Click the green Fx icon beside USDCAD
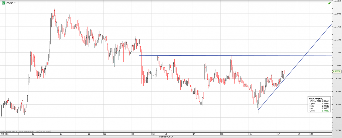 coord(3,3)
